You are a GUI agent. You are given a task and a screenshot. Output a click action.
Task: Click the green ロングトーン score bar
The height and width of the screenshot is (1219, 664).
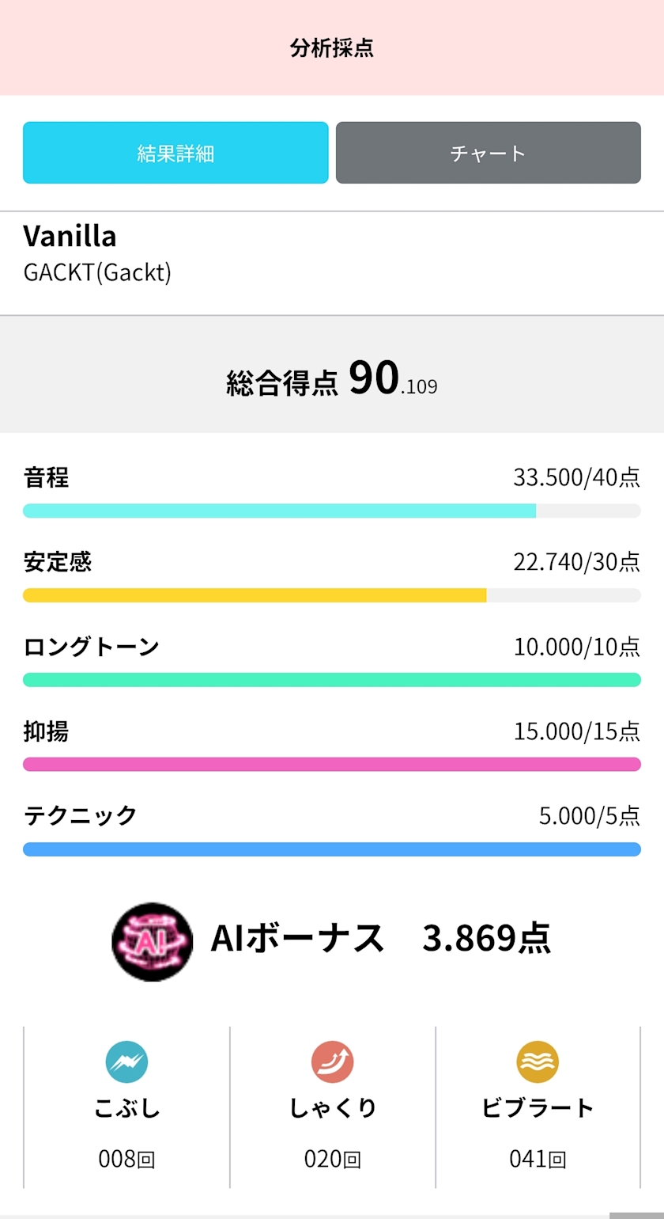tap(332, 679)
